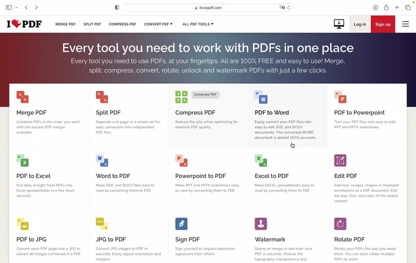416x263 pixels.
Task: Open the Edit PDF purple icon
Action: point(340,160)
